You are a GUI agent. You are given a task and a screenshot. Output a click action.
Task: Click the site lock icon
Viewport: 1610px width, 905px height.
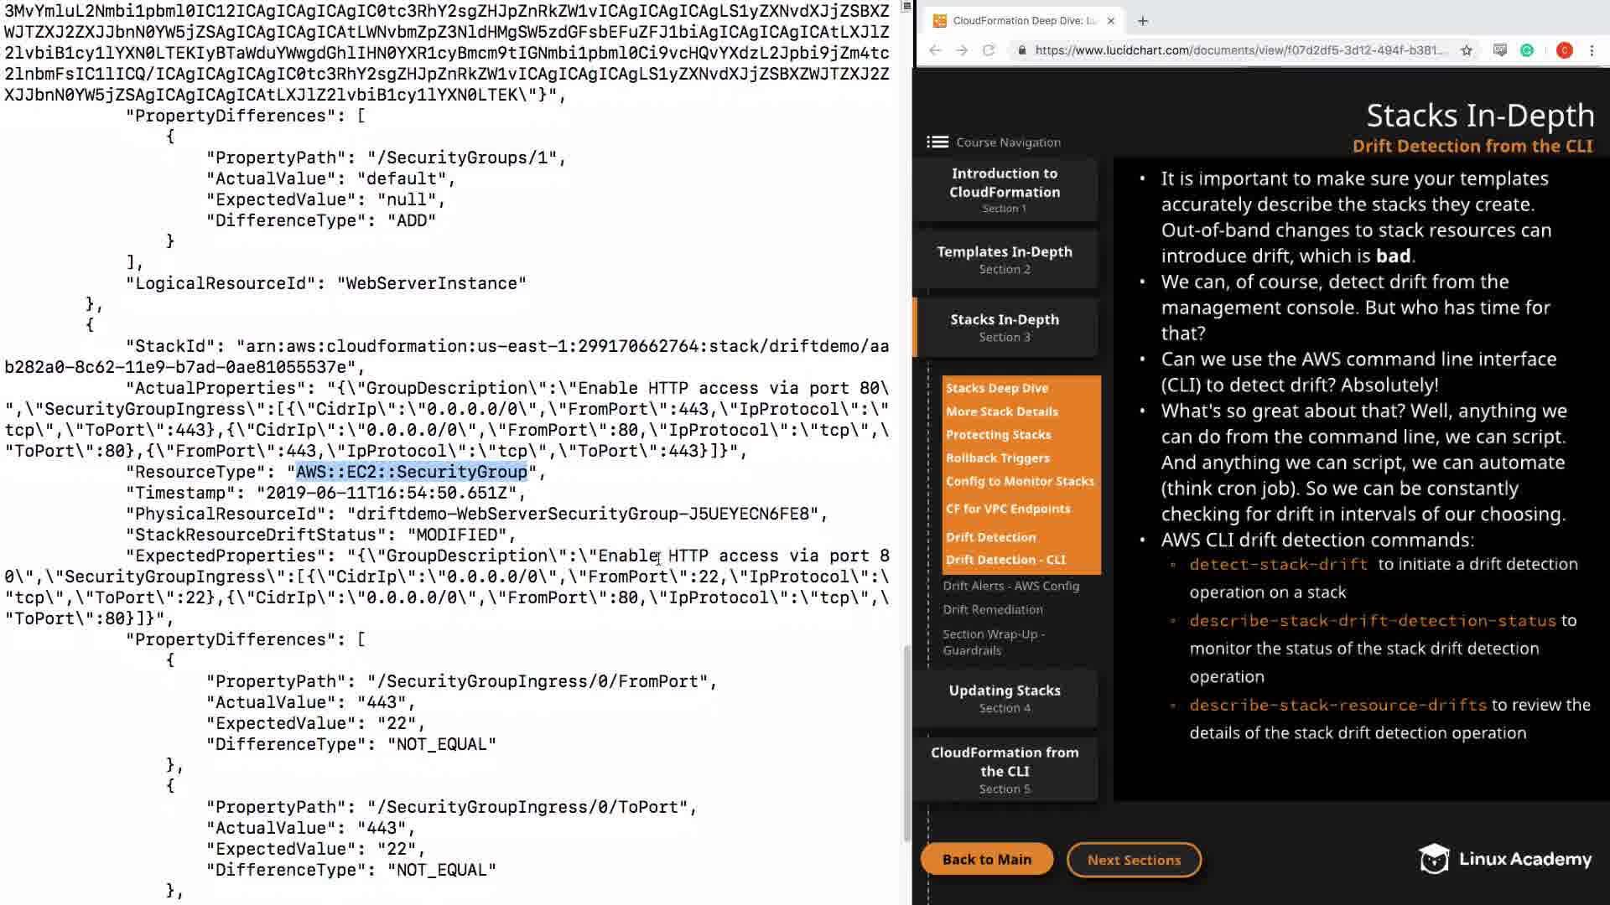[1021, 50]
